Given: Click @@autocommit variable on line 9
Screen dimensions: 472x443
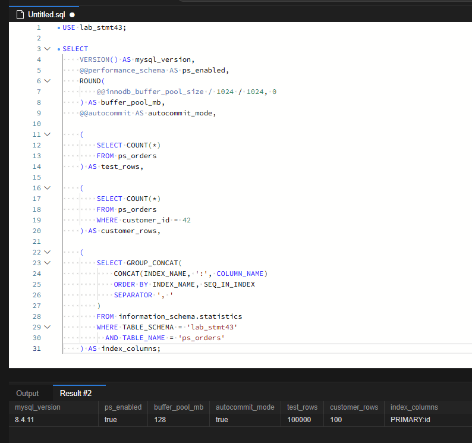Looking at the screenshot, I should (x=105, y=113).
